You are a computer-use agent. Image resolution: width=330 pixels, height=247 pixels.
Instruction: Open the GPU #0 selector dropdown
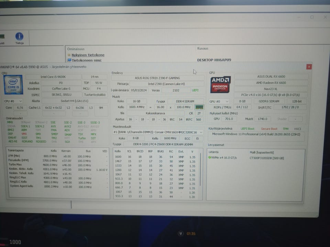point(219,102)
